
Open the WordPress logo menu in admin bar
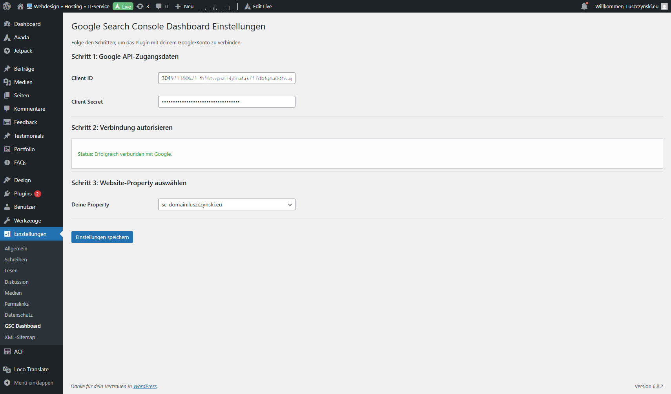pyautogui.click(x=6, y=6)
